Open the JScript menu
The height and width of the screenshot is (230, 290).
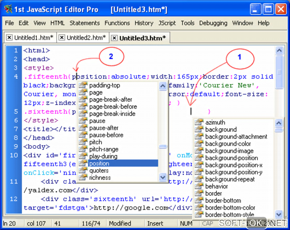pos(167,23)
